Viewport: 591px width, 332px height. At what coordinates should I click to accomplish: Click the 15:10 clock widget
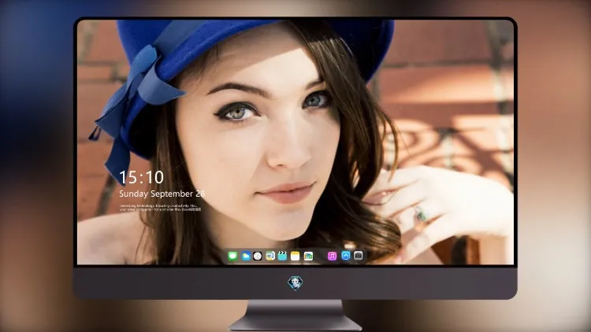[141, 177]
